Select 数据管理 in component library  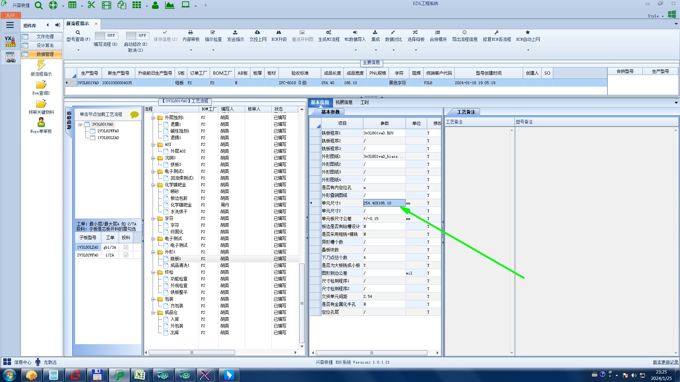pos(41,54)
